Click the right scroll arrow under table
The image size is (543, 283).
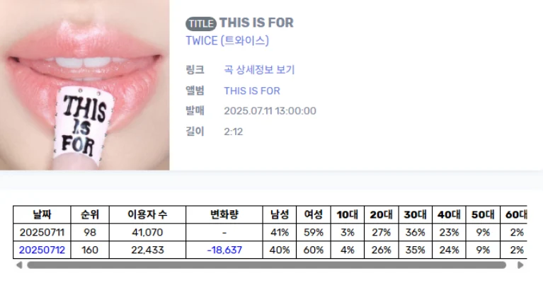pos(520,265)
